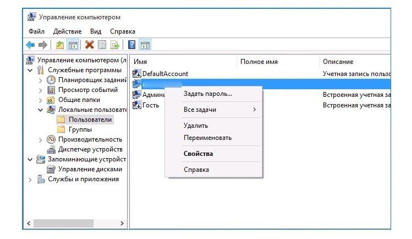Click the Export list toolbar icon
The height and width of the screenshot is (239, 412).
point(115,45)
